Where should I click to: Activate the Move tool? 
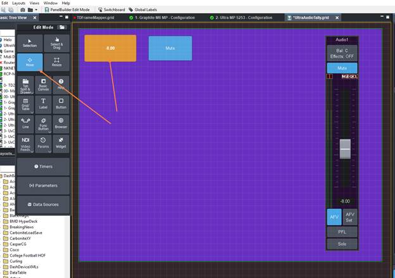click(30, 62)
